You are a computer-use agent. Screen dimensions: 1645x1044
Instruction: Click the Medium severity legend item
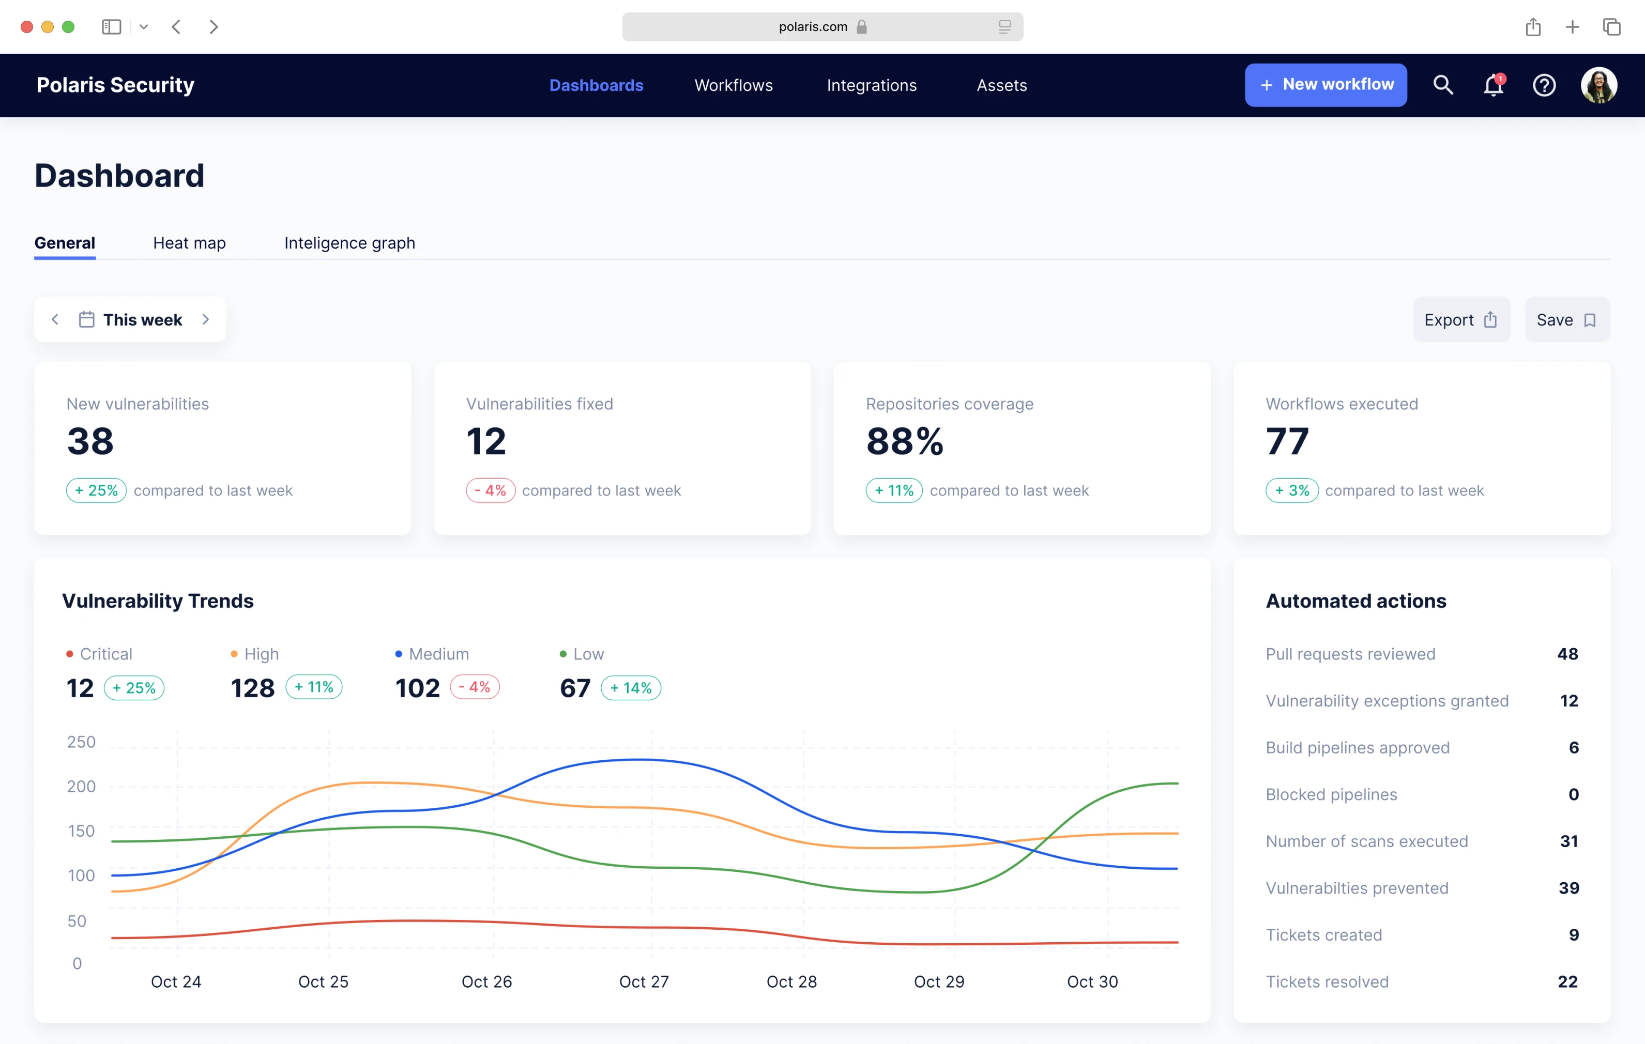click(x=438, y=653)
